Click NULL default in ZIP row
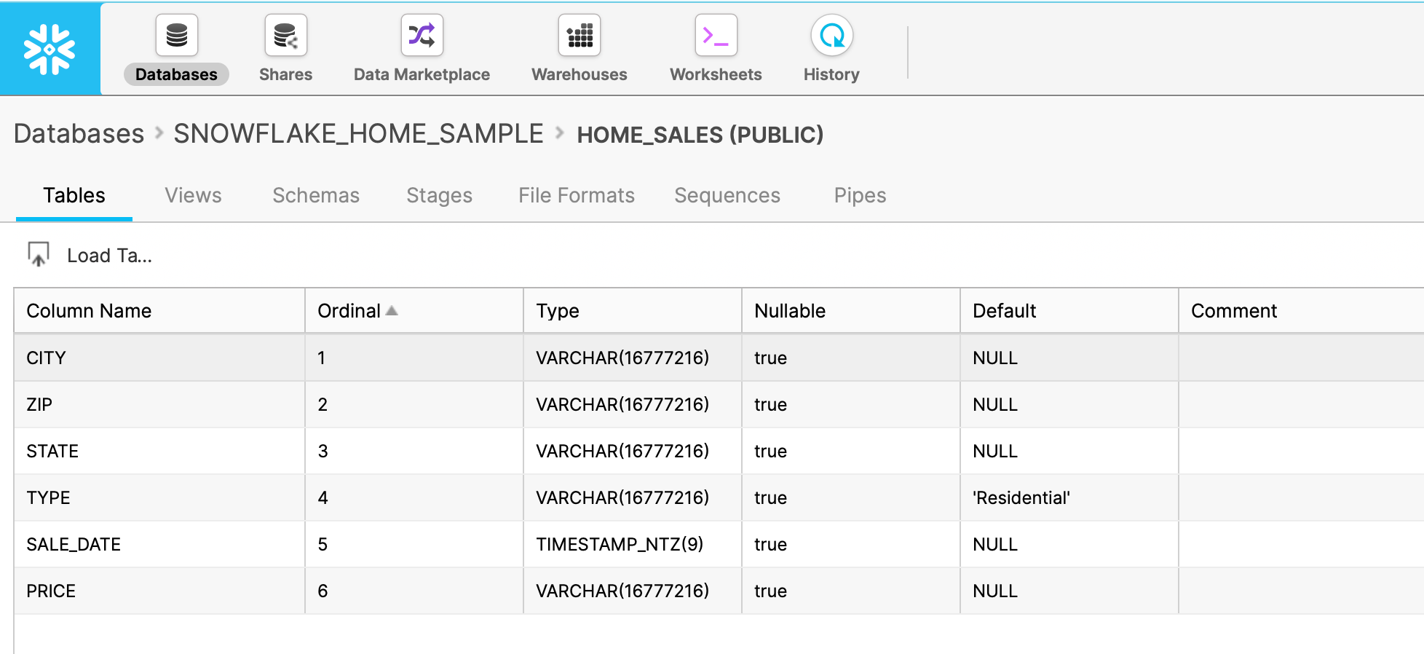Screen dimensions: 1424x654 point(995,404)
